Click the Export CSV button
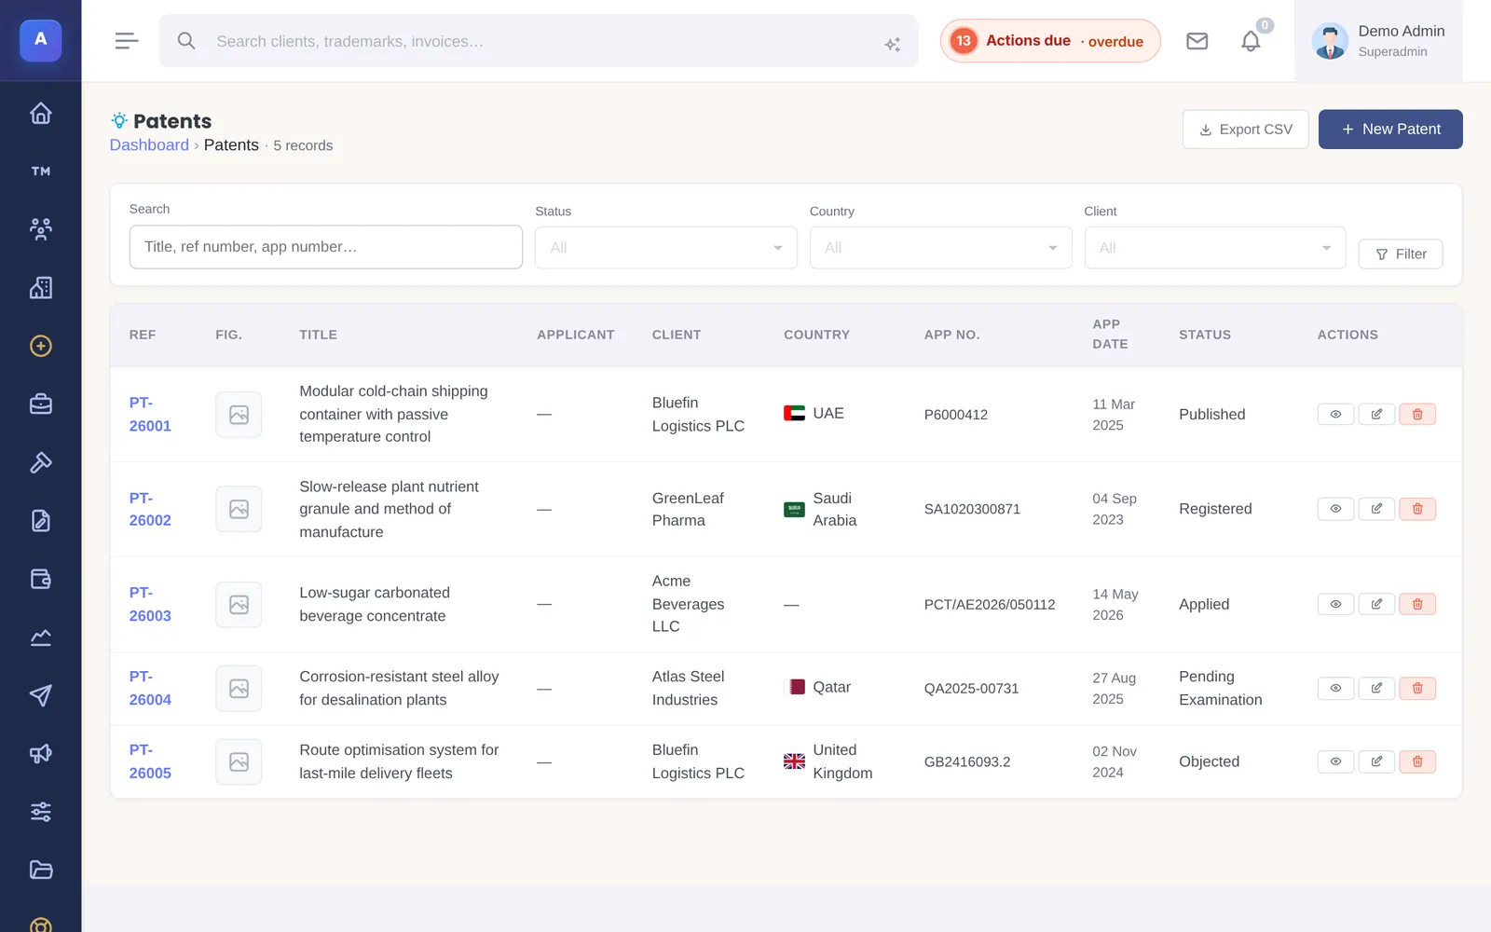The height and width of the screenshot is (932, 1491). [1245, 130]
